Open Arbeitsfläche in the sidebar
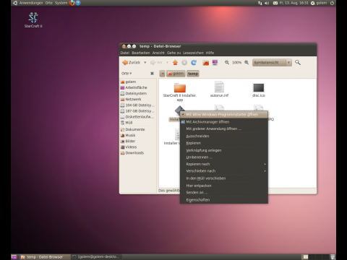 point(138,87)
